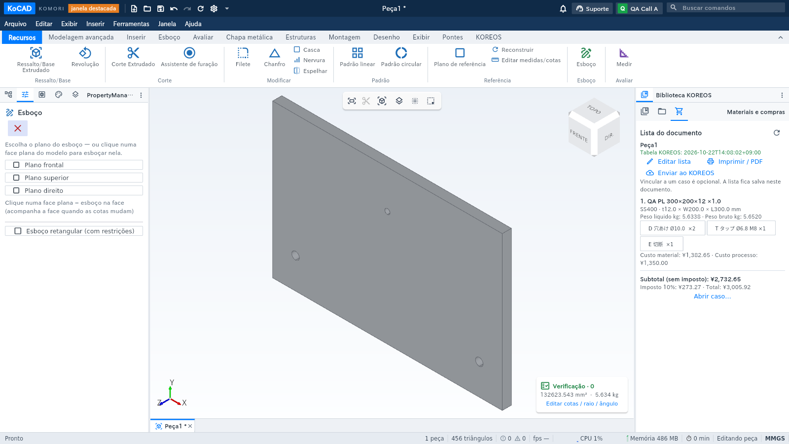Image resolution: width=789 pixels, height=444 pixels.
Task: Click the zoom-to-fit icon in viewport toolbar
Action: point(352,101)
